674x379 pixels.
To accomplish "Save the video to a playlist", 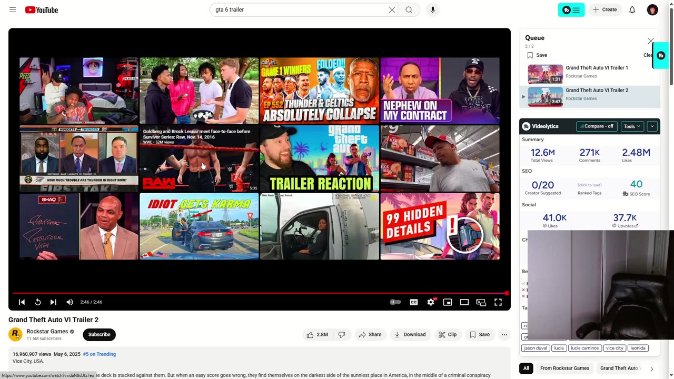I will coord(480,335).
